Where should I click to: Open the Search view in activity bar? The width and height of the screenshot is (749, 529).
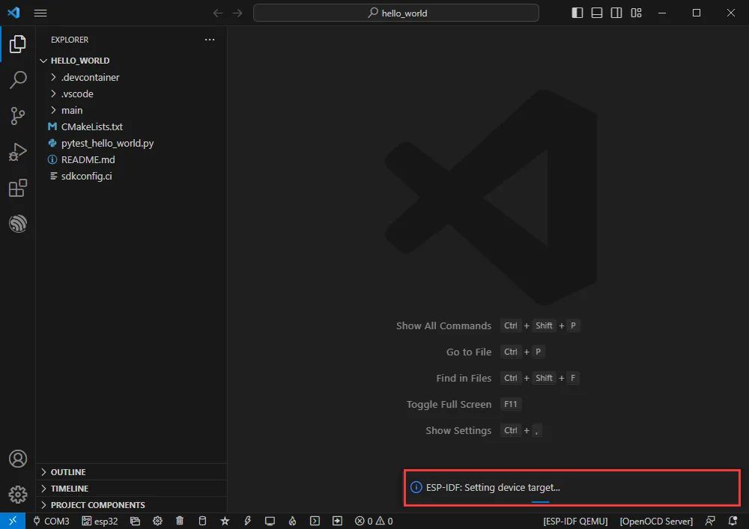pos(18,79)
